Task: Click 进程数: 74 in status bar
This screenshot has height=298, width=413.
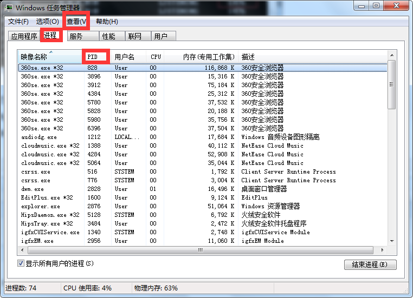Action: [x=21, y=288]
